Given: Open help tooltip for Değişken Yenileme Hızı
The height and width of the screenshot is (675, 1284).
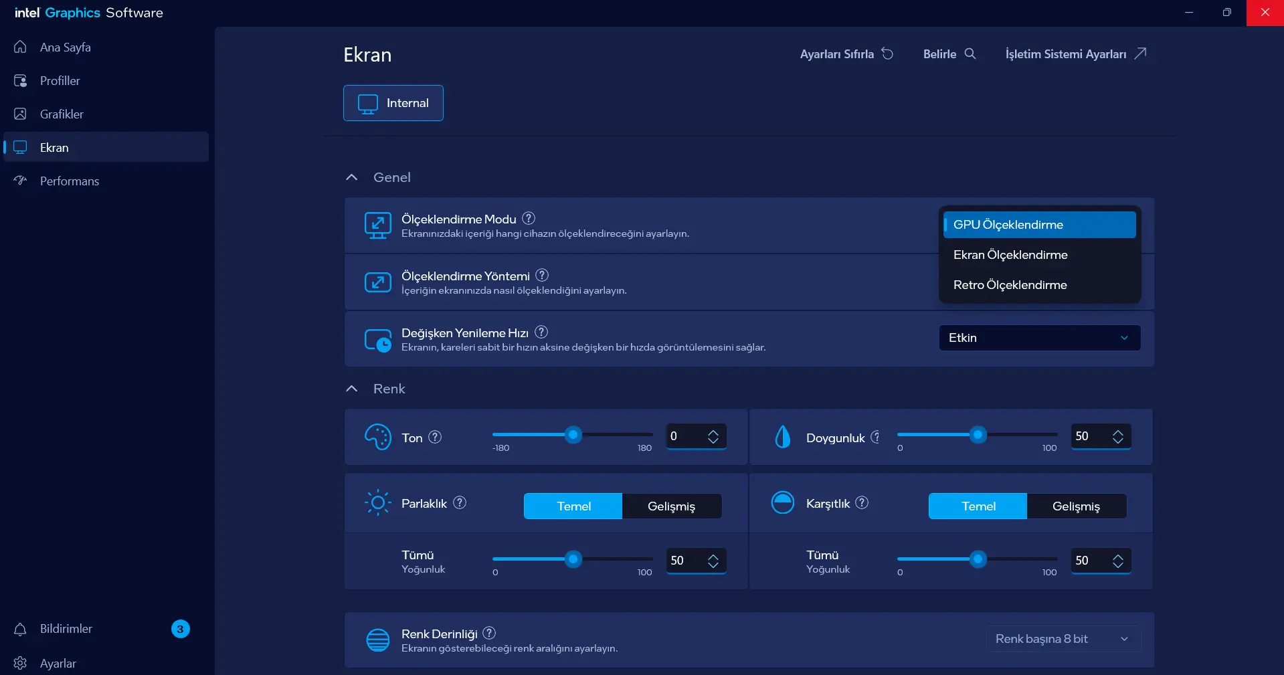Looking at the screenshot, I should 541,332.
